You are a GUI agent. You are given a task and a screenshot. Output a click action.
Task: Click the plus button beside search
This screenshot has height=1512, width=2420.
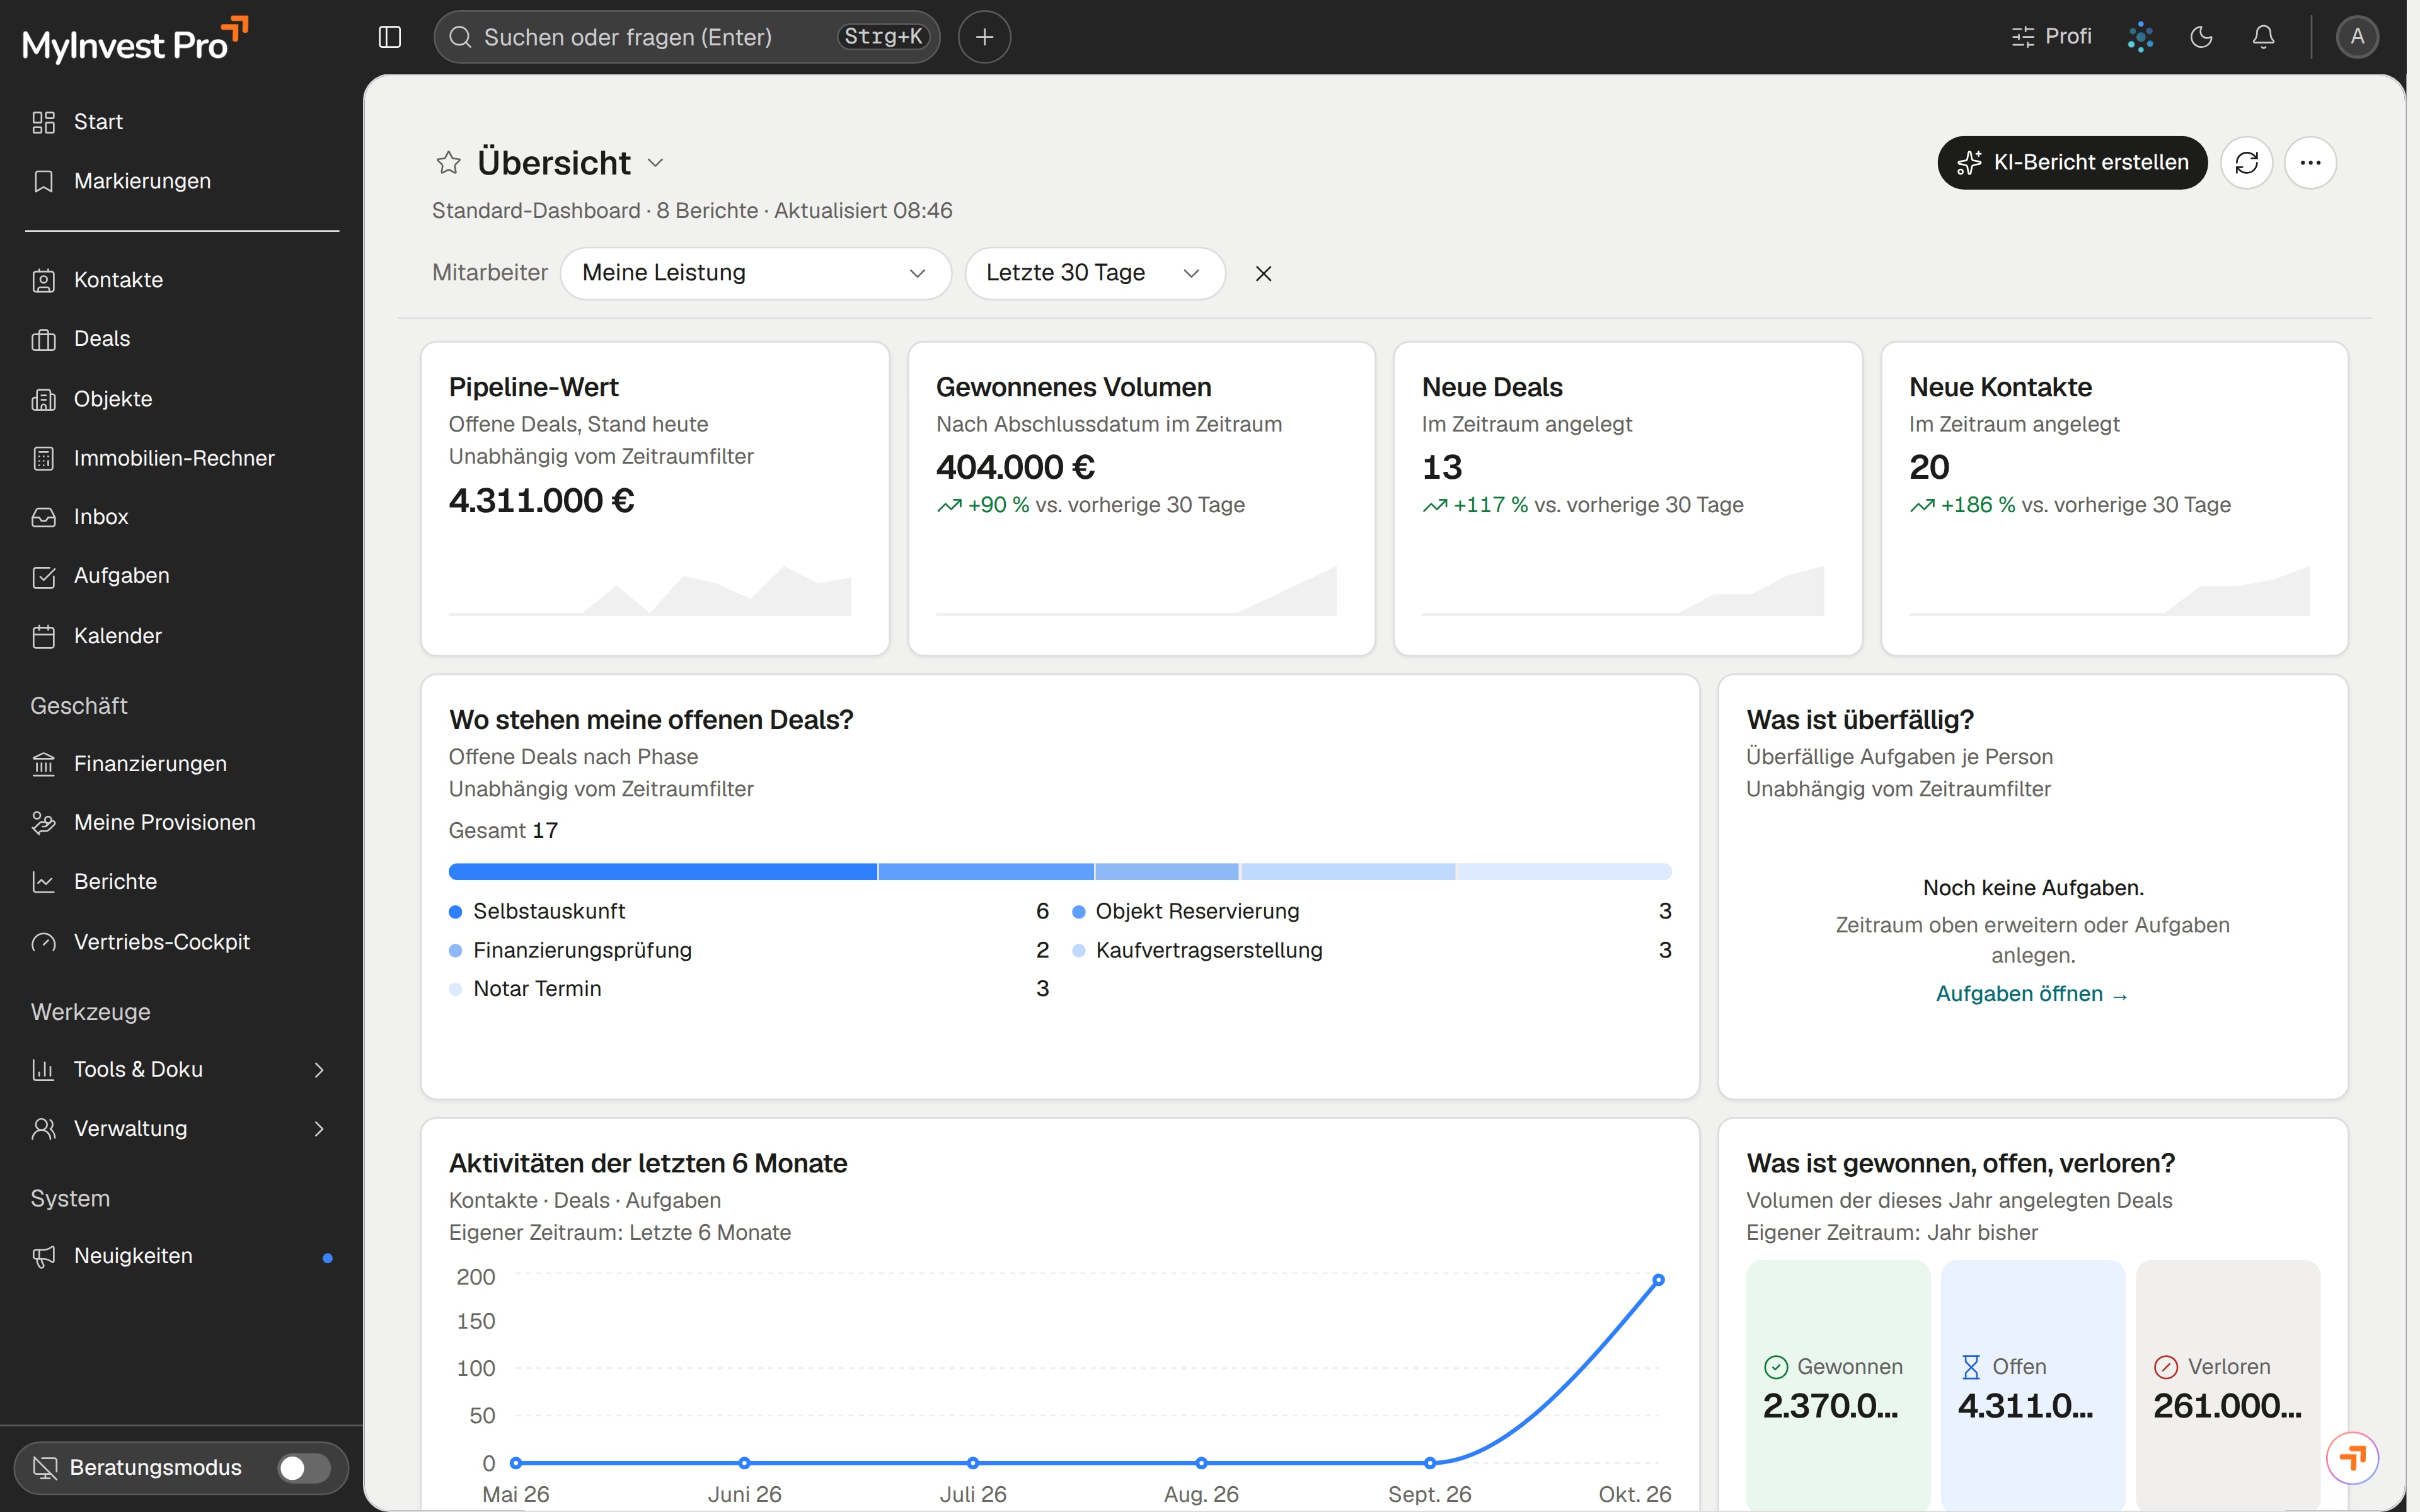(x=984, y=37)
